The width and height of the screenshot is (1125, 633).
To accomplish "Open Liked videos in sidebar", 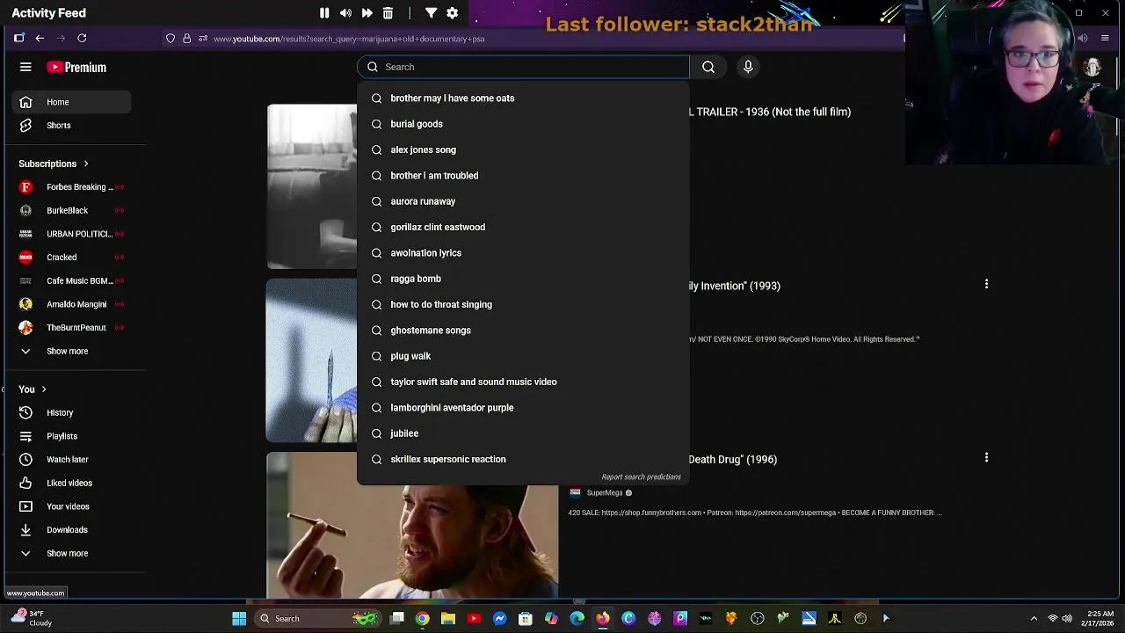I will (x=72, y=484).
